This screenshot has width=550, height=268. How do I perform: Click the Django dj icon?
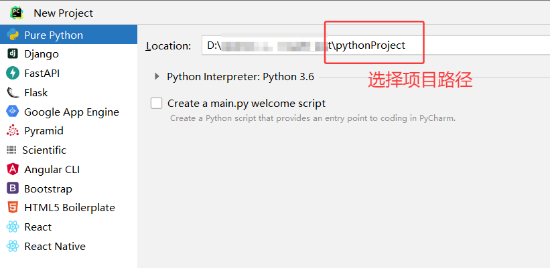point(13,54)
